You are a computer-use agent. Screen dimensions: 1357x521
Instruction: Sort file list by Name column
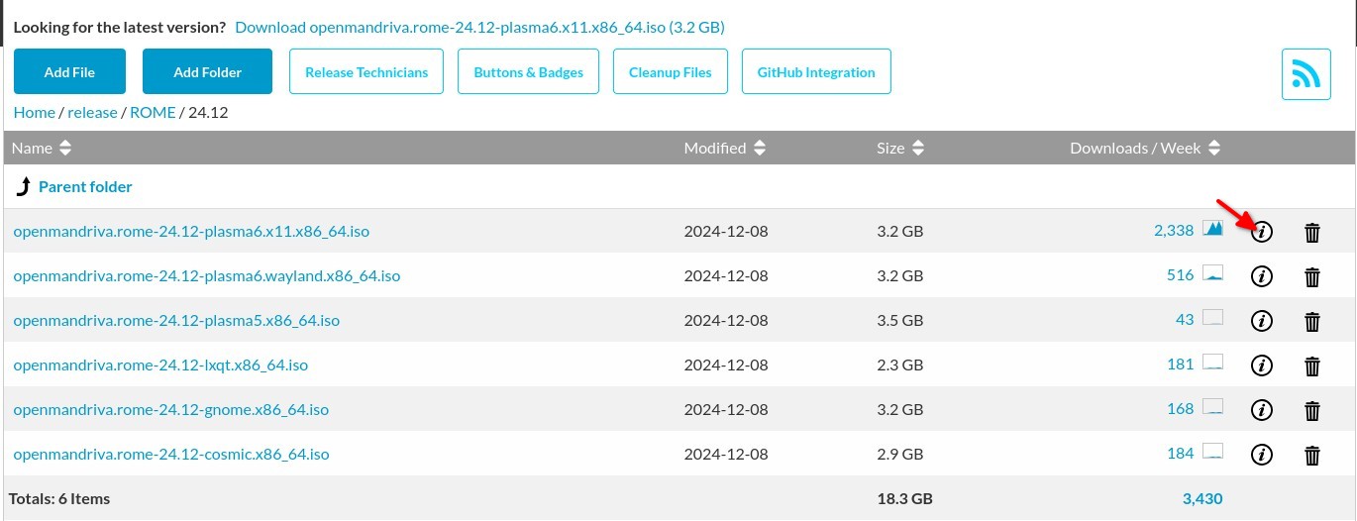(42, 148)
